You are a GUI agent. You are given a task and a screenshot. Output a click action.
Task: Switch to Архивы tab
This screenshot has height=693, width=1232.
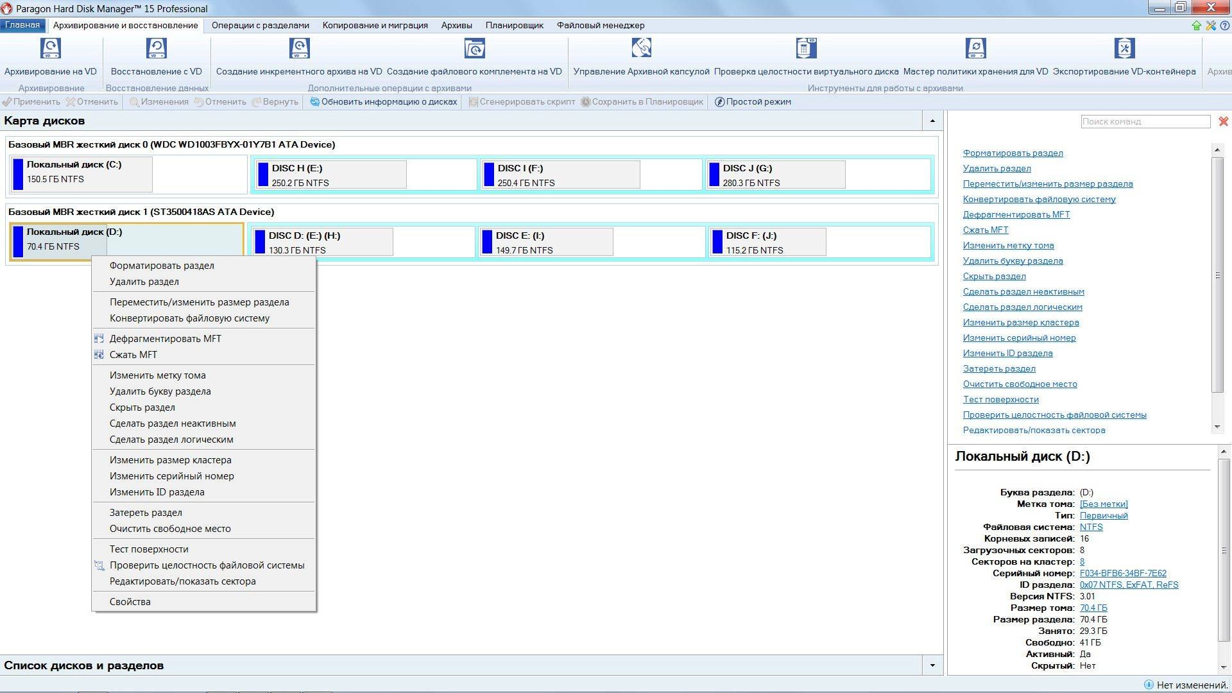(457, 26)
